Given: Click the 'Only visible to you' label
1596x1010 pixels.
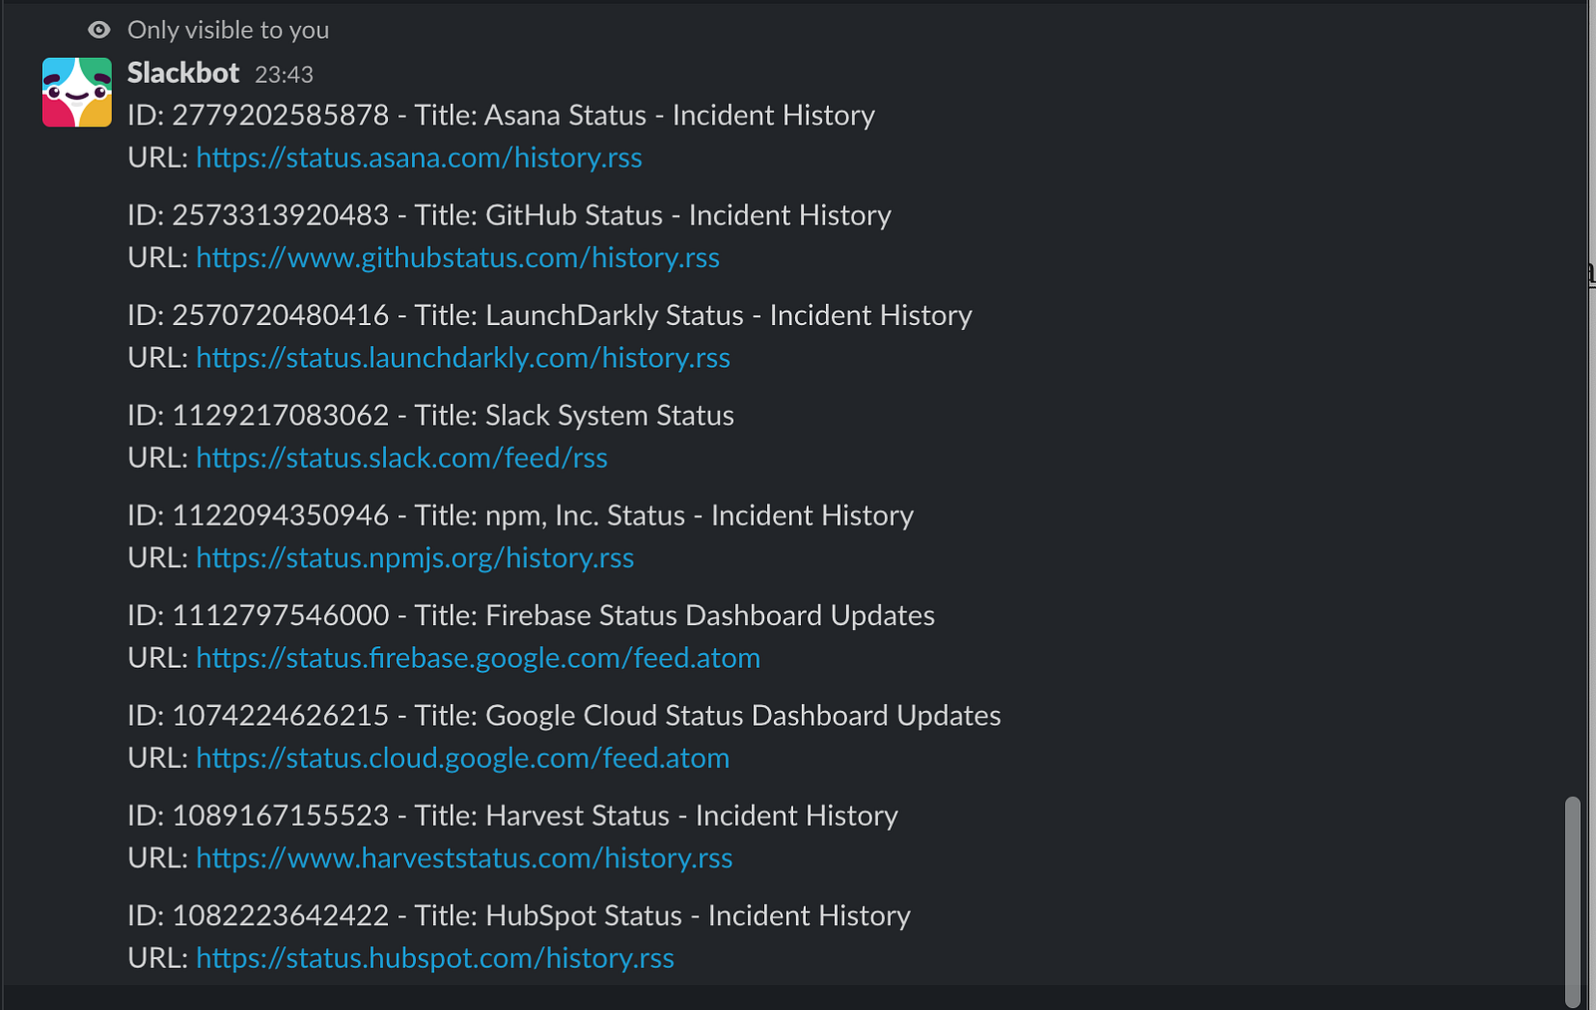Looking at the screenshot, I should (x=228, y=30).
